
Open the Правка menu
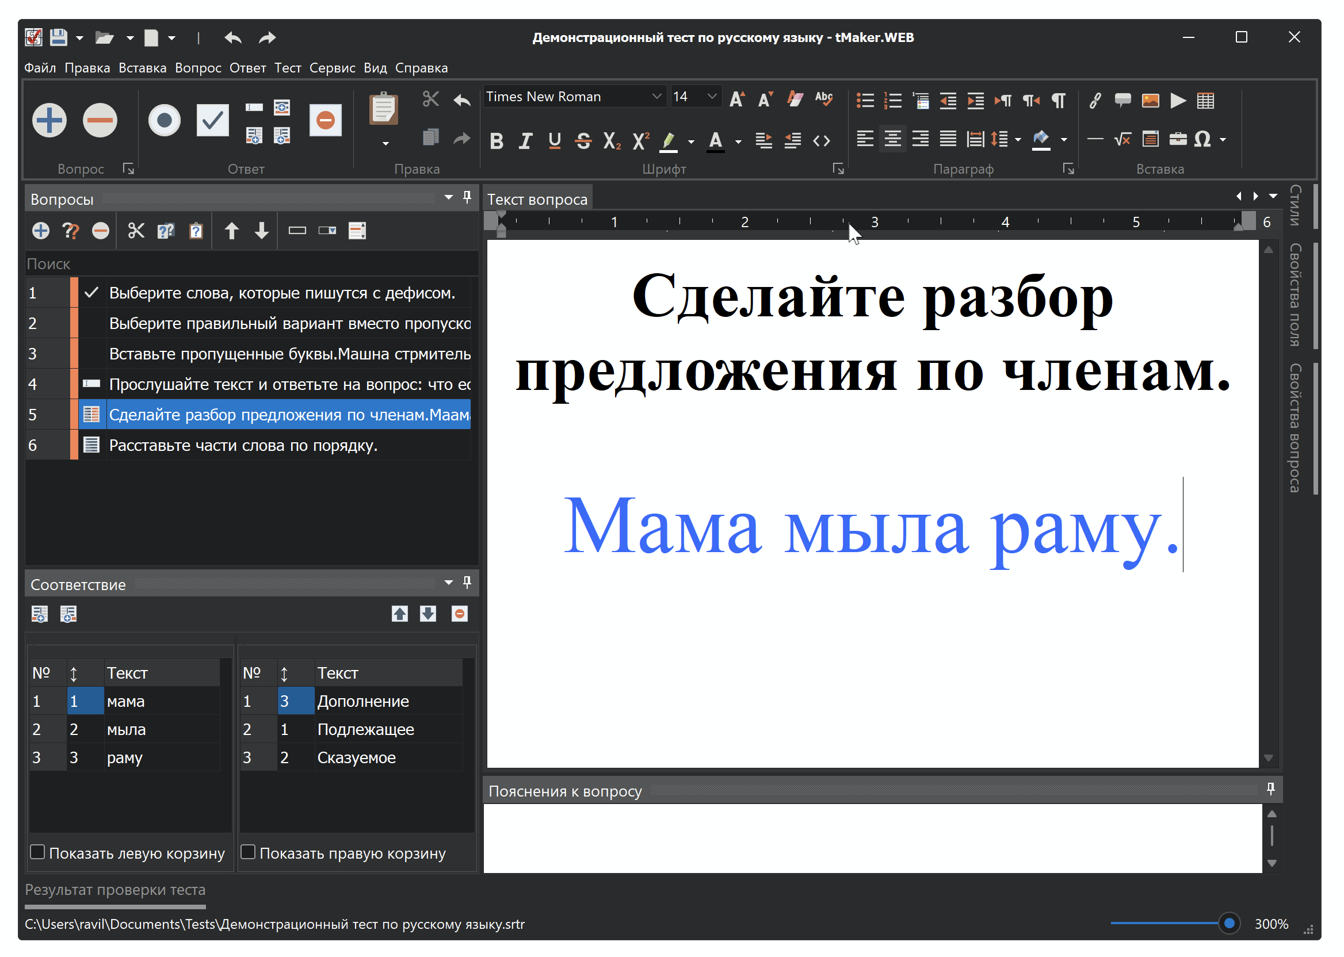tap(87, 68)
